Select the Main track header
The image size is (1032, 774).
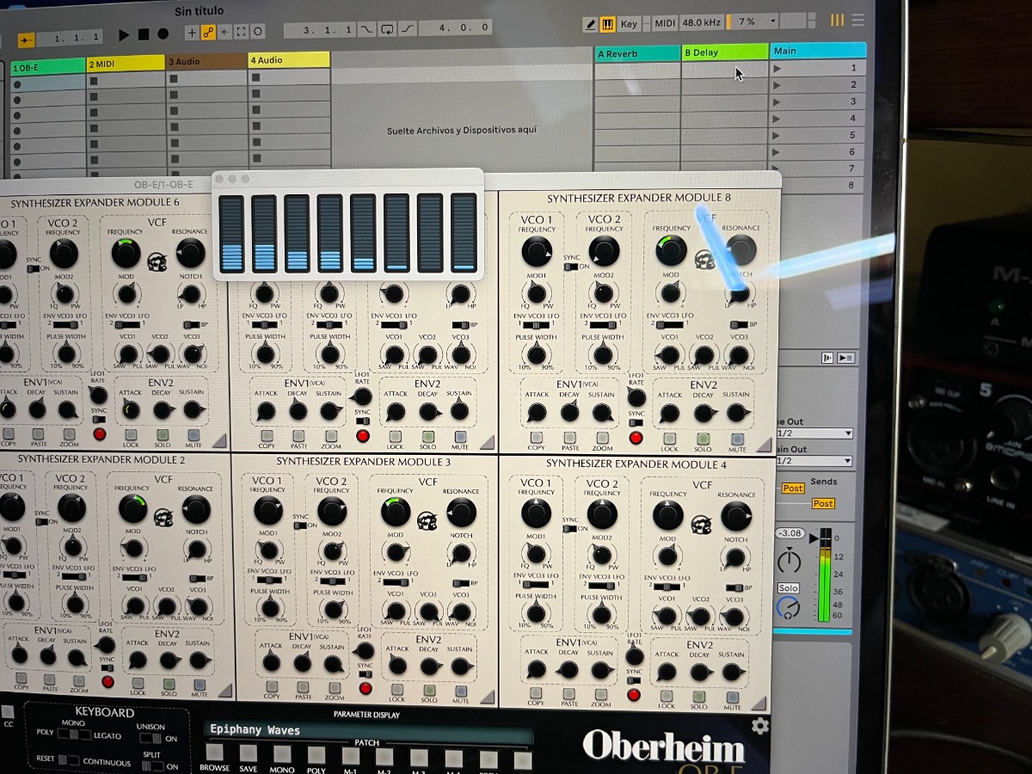[x=818, y=51]
